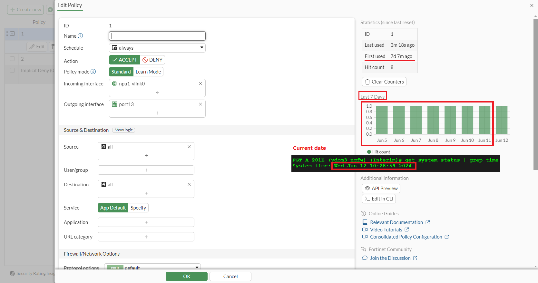Add another outgoing interface with plus
This screenshot has height=283, width=538.
click(x=157, y=113)
